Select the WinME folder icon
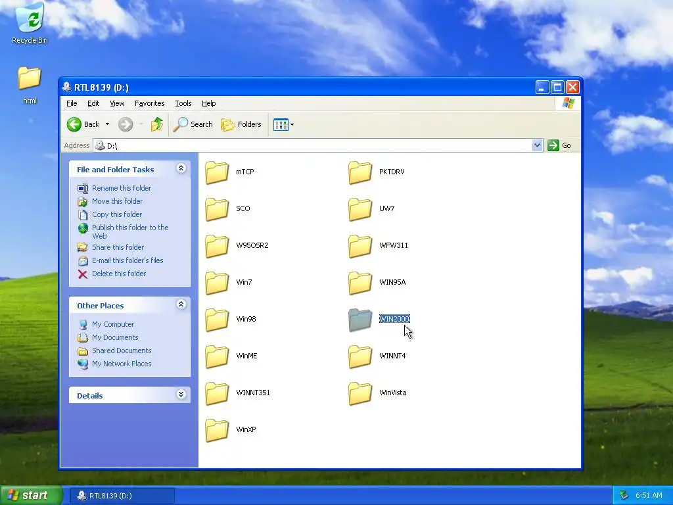673x505 pixels. pos(217,357)
